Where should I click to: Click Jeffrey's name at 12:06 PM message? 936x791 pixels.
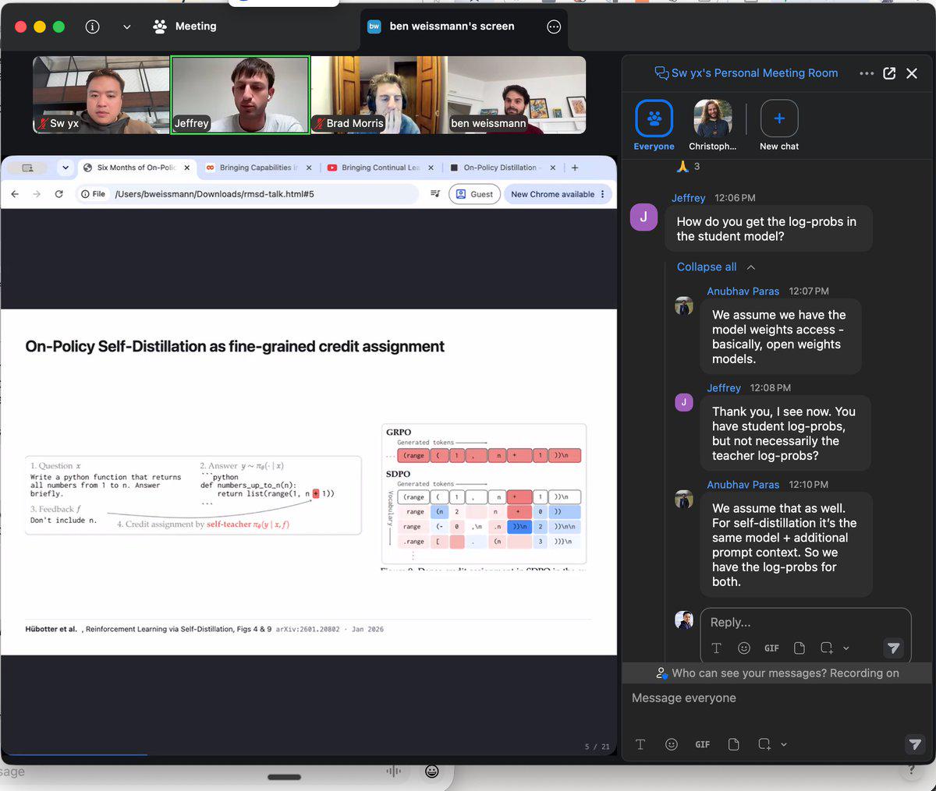(x=688, y=198)
